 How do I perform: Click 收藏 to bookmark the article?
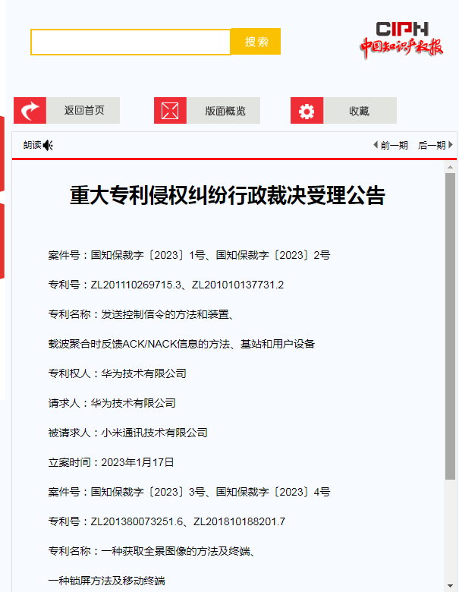click(360, 110)
